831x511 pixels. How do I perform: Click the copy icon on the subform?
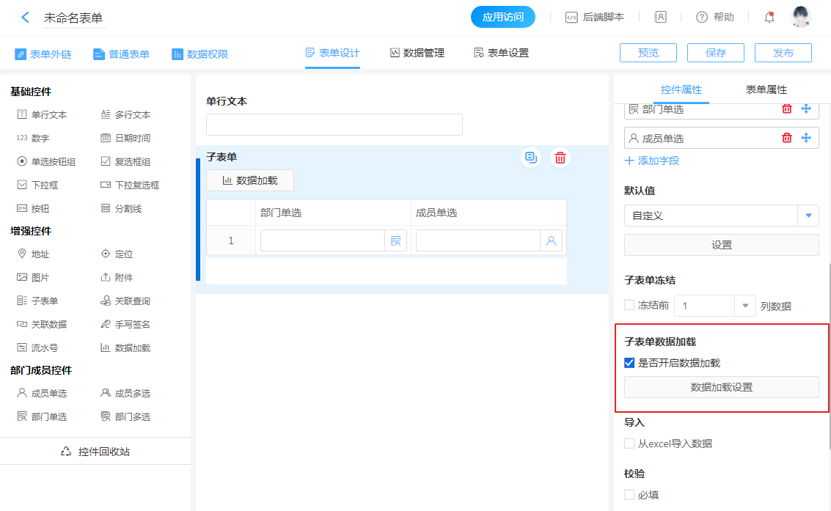tap(531, 158)
